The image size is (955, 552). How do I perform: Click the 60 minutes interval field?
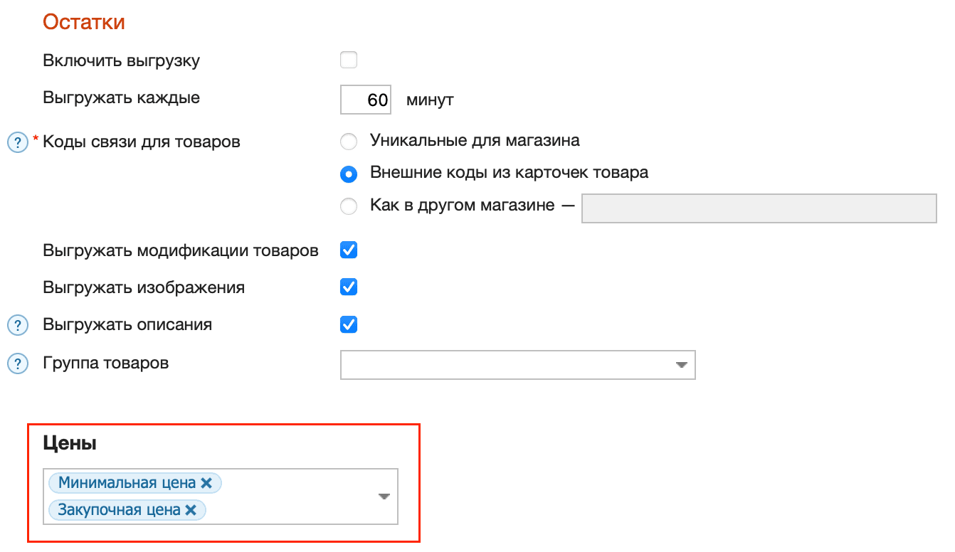coord(365,99)
